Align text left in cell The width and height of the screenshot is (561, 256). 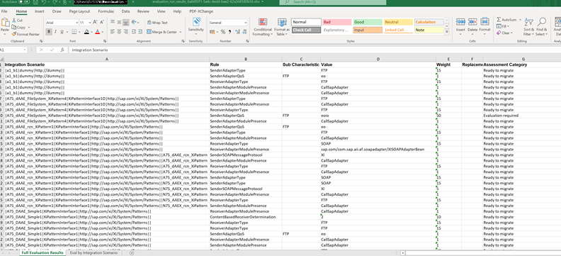pos(113,31)
